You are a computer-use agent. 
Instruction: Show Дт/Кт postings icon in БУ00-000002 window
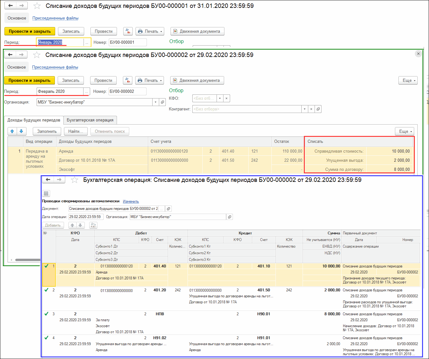point(128,80)
